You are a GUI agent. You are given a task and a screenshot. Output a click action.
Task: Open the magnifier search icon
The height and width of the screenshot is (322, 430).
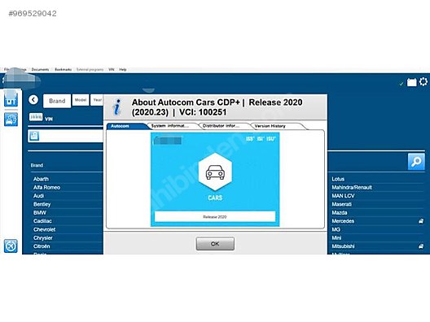[416, 162]
